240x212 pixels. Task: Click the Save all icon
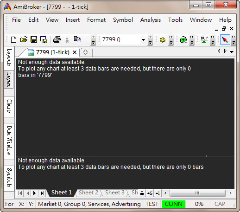pos(44,39)
